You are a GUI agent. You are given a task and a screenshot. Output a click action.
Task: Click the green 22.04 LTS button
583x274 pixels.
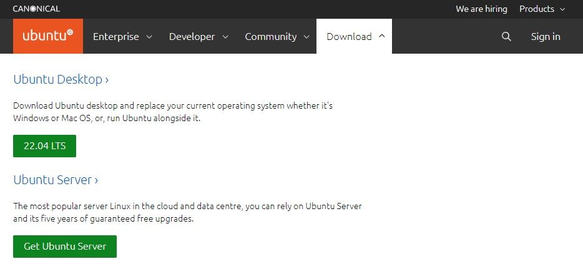tap(44, 145)
